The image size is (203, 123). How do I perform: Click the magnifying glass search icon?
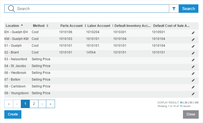coord(11,9)
